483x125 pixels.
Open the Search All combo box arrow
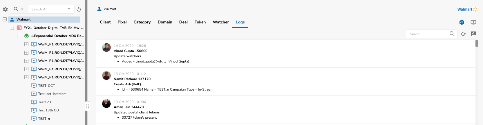pos(69,9)
